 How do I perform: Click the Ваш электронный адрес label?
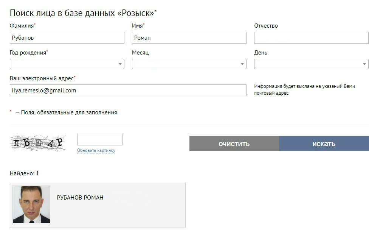[42, 78]
